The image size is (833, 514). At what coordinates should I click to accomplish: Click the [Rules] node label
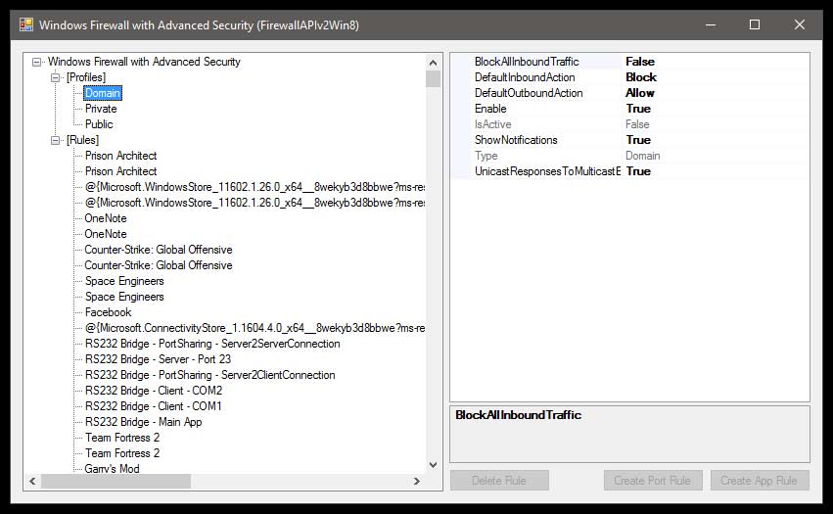point(82,140)
